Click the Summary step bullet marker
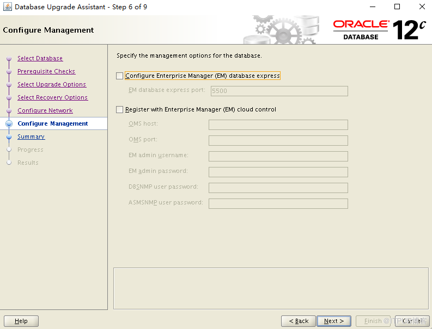This screenshot has height=329, width=432. [9, 136]
